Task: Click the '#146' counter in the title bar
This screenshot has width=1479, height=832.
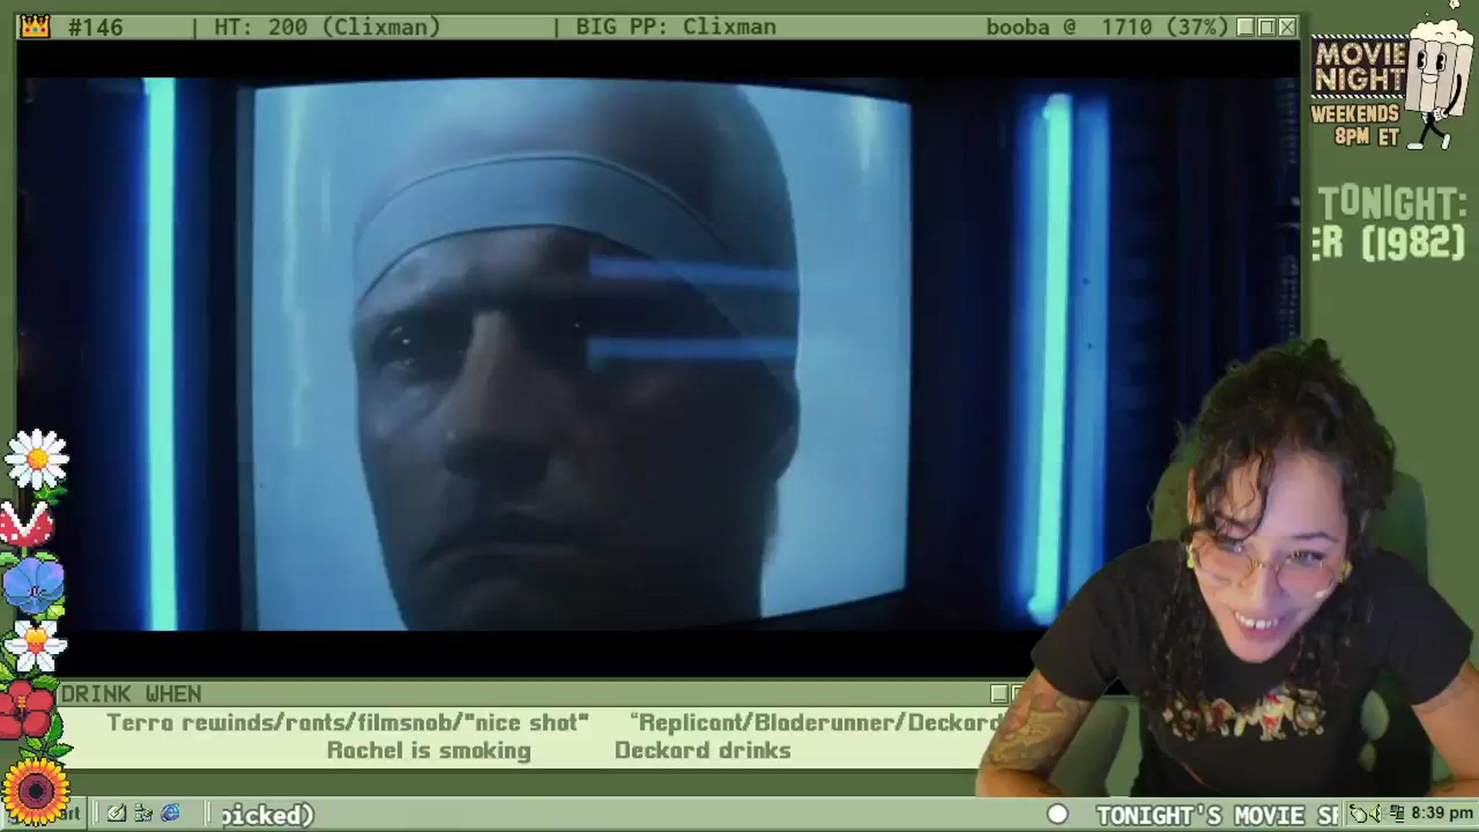Action: pyautogui.click(x=95, y=27)
